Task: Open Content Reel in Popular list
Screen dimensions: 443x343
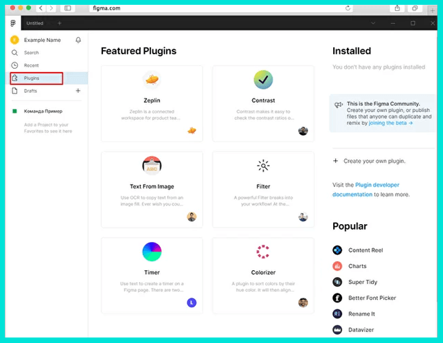Action: click(365, 250)
